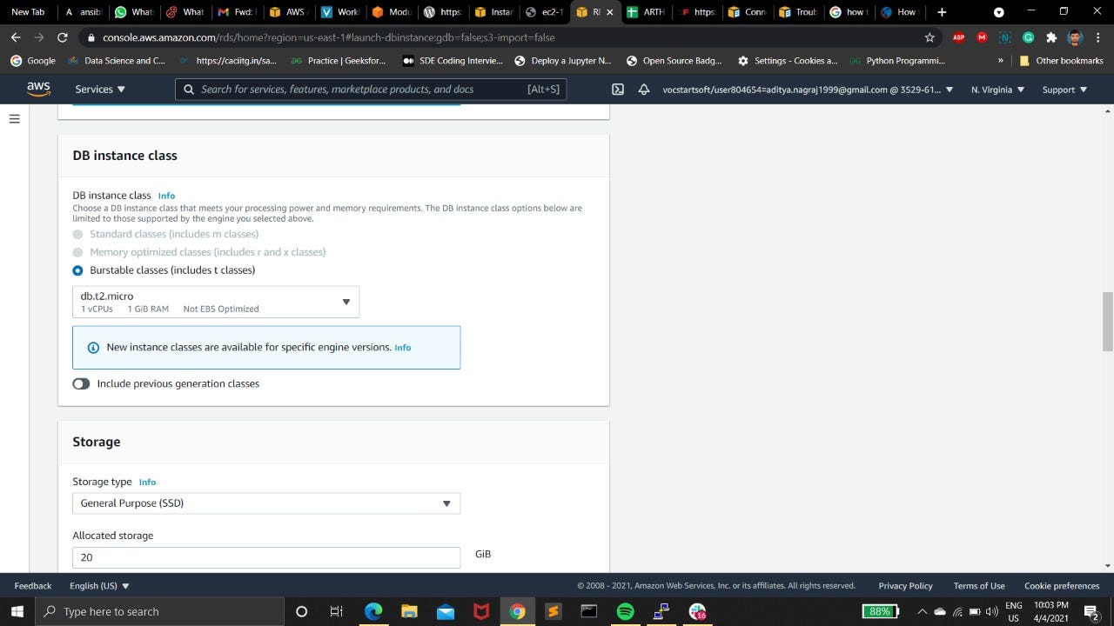This screenshot has height=626, width=1114.
Task: Click the AWS services search box
Action: pyautogui.click(x=371, y=90)
